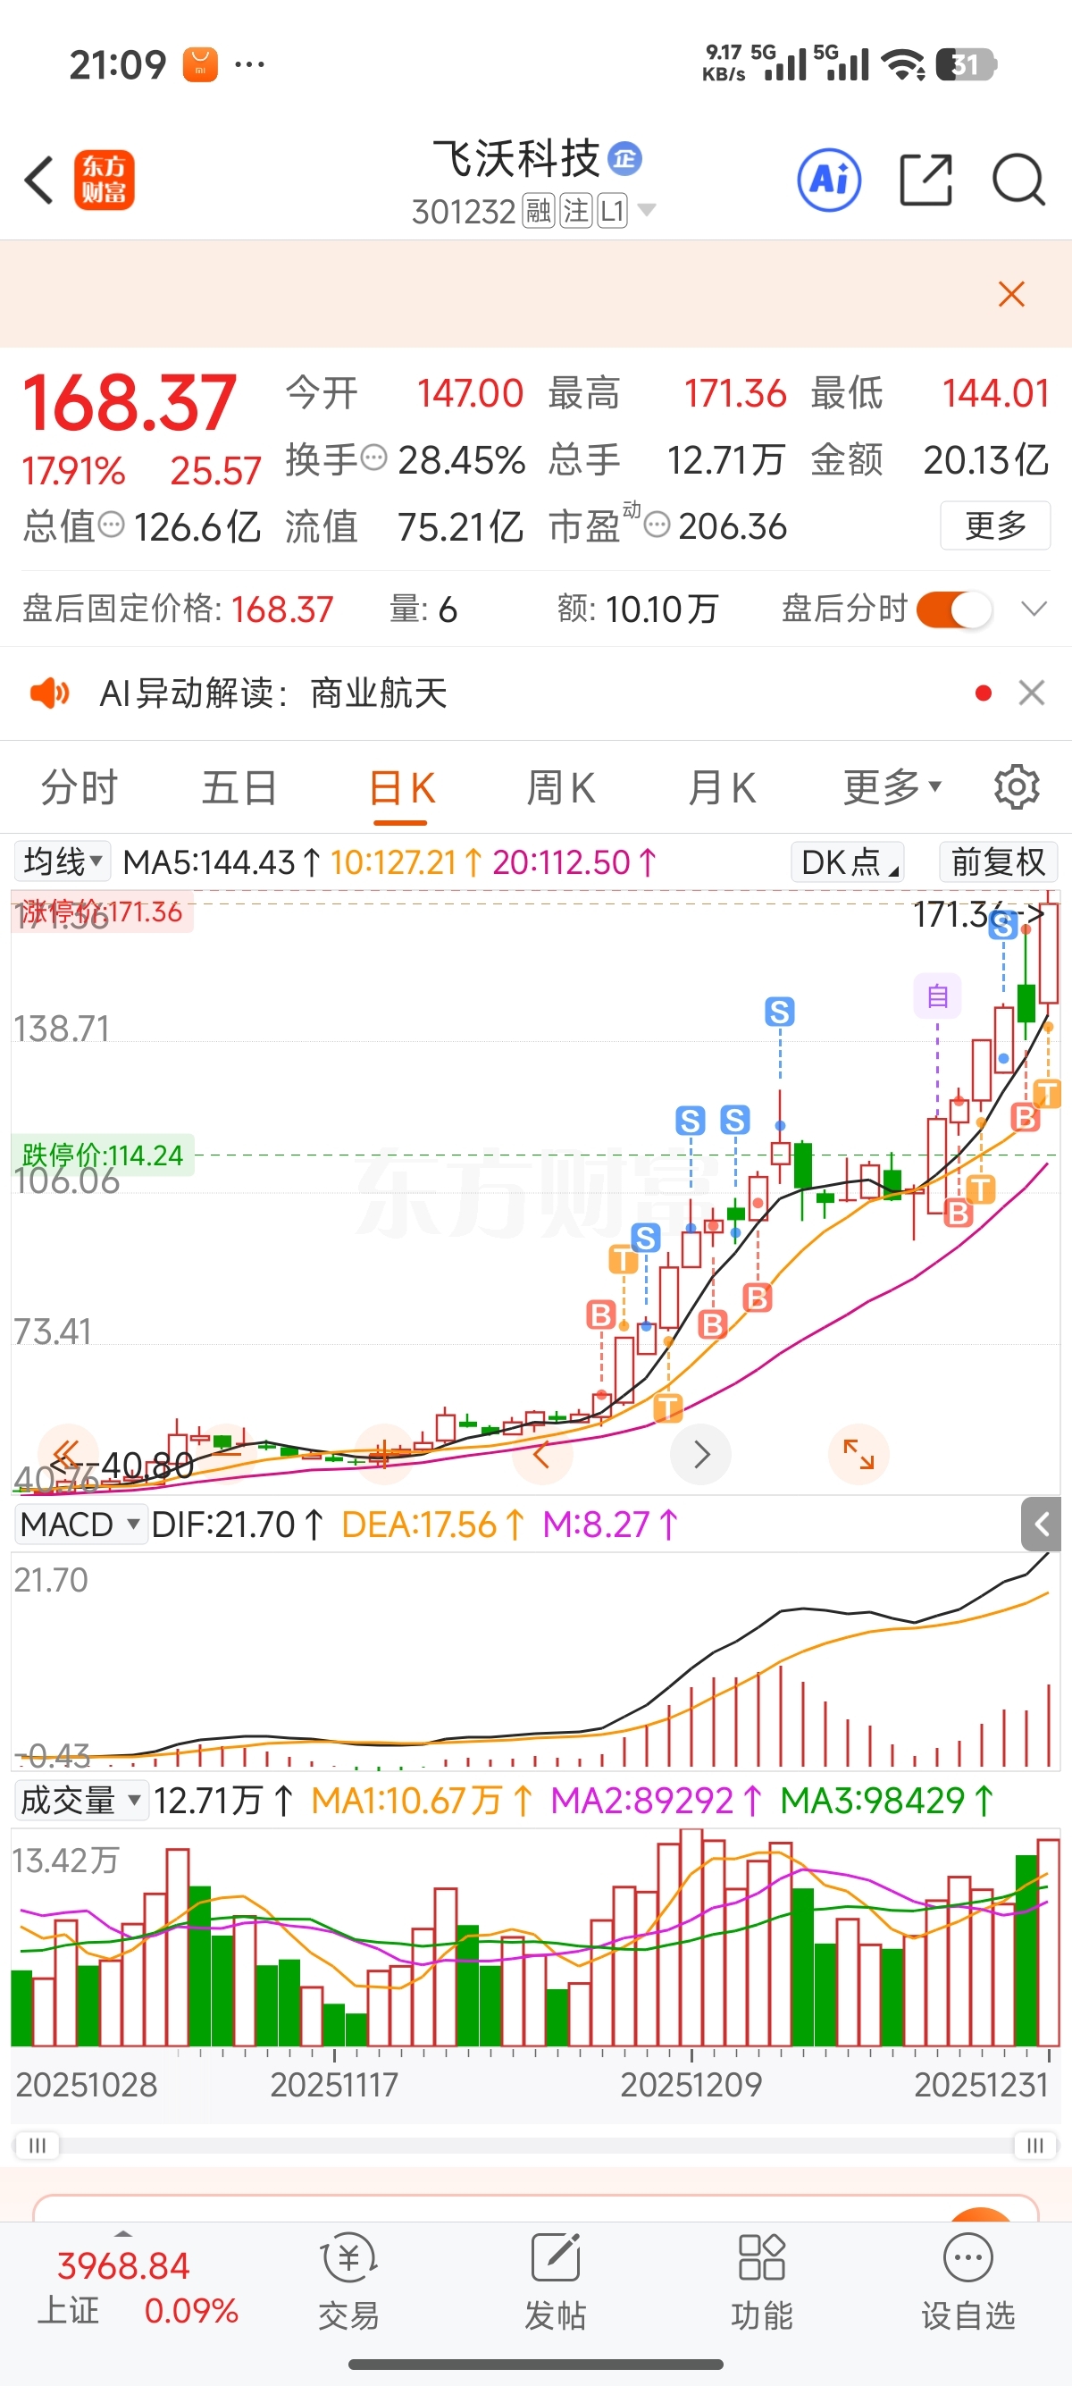Image resolution: width=1072 pixels, height=2386 pixels.
Task: Tap the info icon next to 总值
Action: click(111, 525)
